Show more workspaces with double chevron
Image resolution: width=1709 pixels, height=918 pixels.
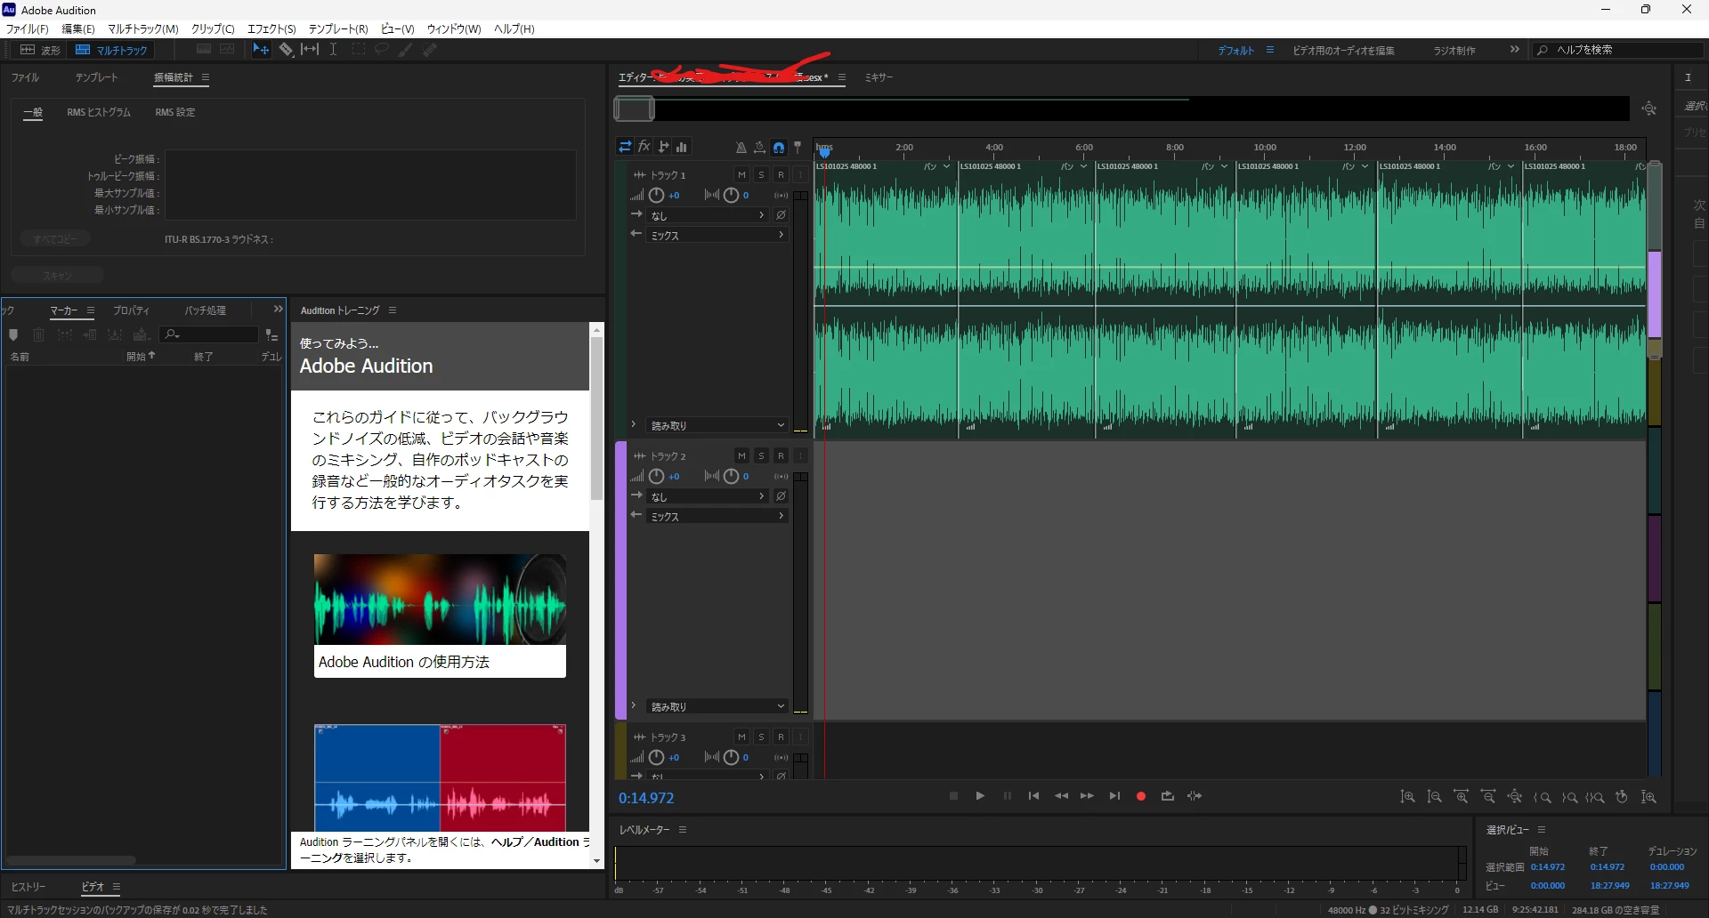[x=1515, y=50]
